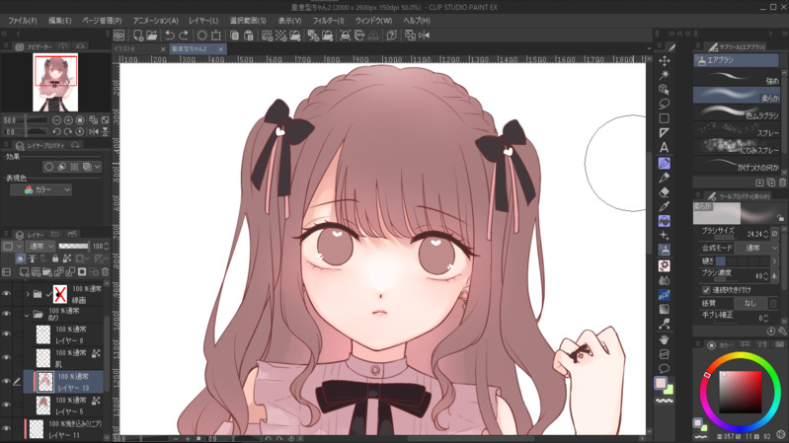
Task: Toggle visibility of レイヤー 5
Action: point(7,405)
